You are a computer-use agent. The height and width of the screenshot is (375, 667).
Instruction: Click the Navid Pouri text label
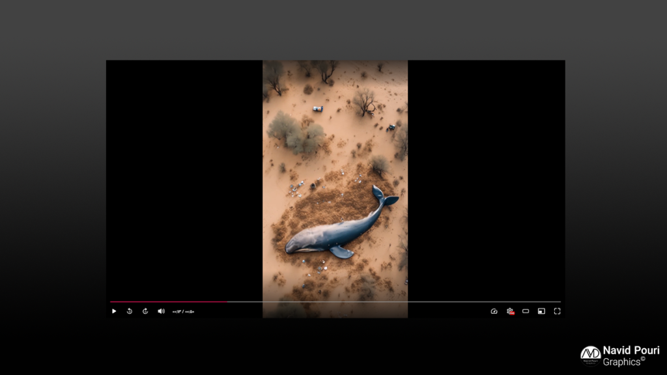[631, 350]
